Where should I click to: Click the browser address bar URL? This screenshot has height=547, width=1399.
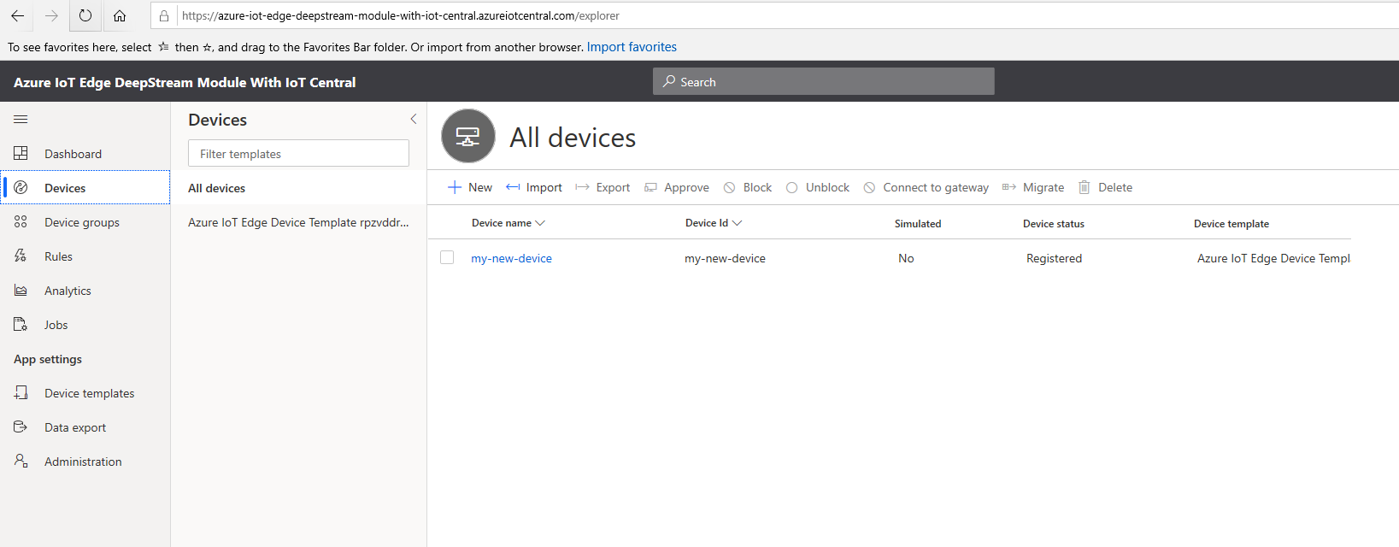click(x=401, y=15)
